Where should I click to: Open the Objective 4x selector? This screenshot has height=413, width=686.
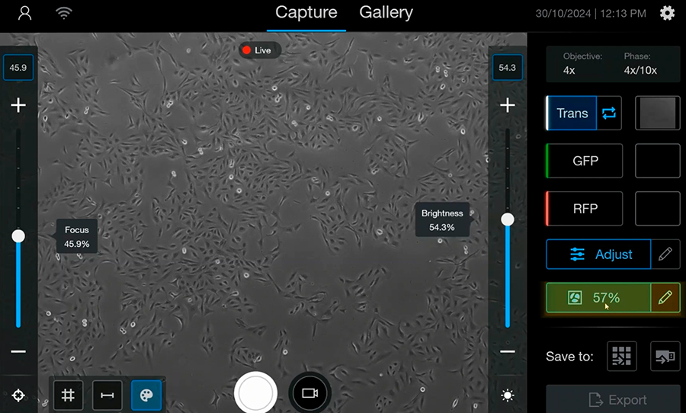[x=582, y=65]
